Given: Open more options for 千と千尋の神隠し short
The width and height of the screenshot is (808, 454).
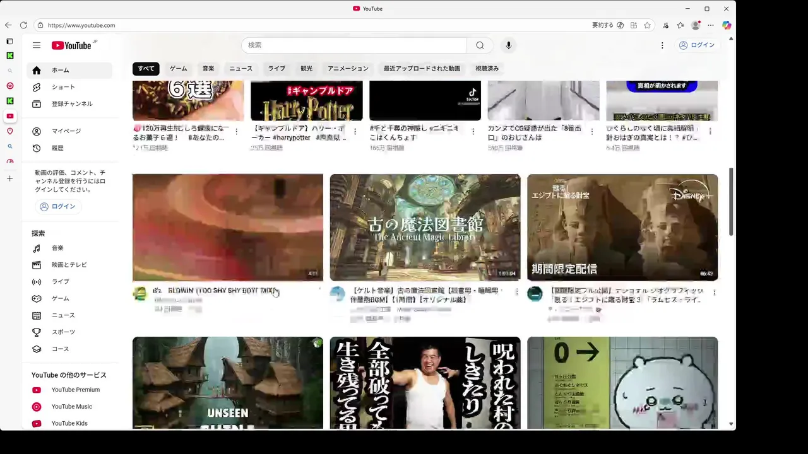Looking at the screenshot, I should pos(473,131).
